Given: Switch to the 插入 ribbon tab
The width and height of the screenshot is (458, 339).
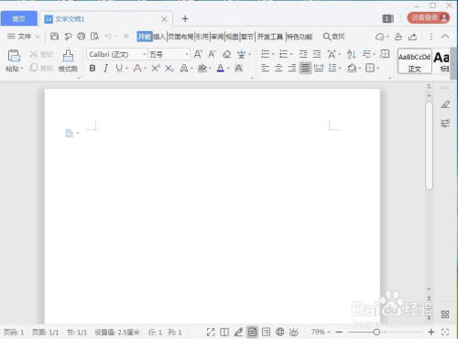Looking at the screenshot, I should click(159, 37).
